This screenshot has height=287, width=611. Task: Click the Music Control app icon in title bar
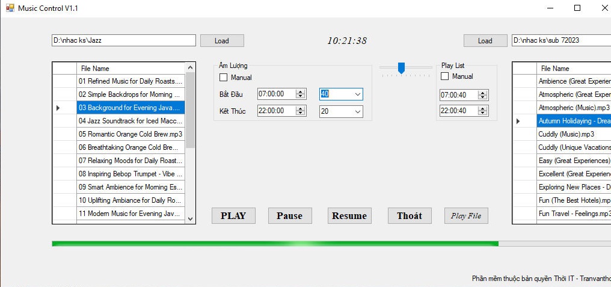pyautogui.click(x=10, y=8)
